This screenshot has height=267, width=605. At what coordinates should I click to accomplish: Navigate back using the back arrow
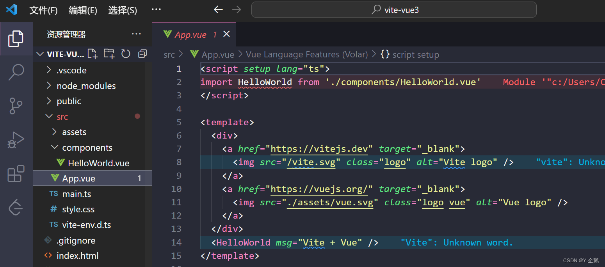(218, 9)
